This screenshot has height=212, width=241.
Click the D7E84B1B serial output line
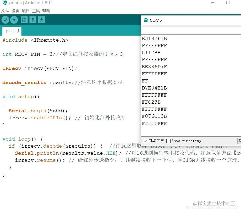[154, 88]
